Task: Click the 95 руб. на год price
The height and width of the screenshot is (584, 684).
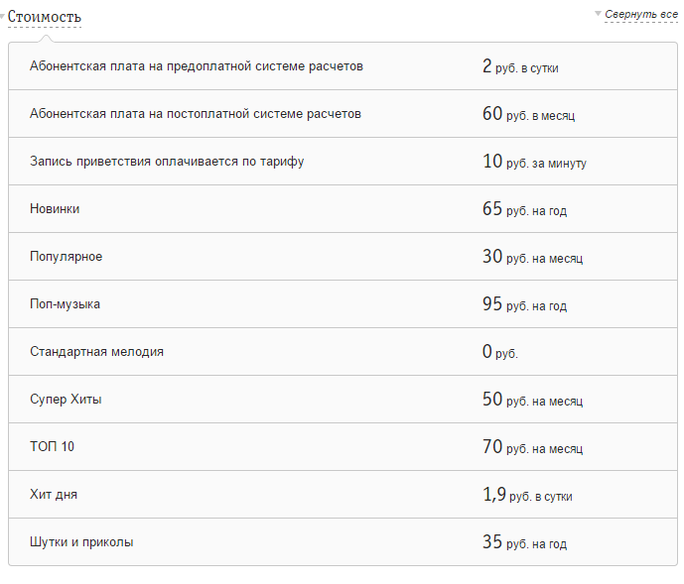Action: 524,304
